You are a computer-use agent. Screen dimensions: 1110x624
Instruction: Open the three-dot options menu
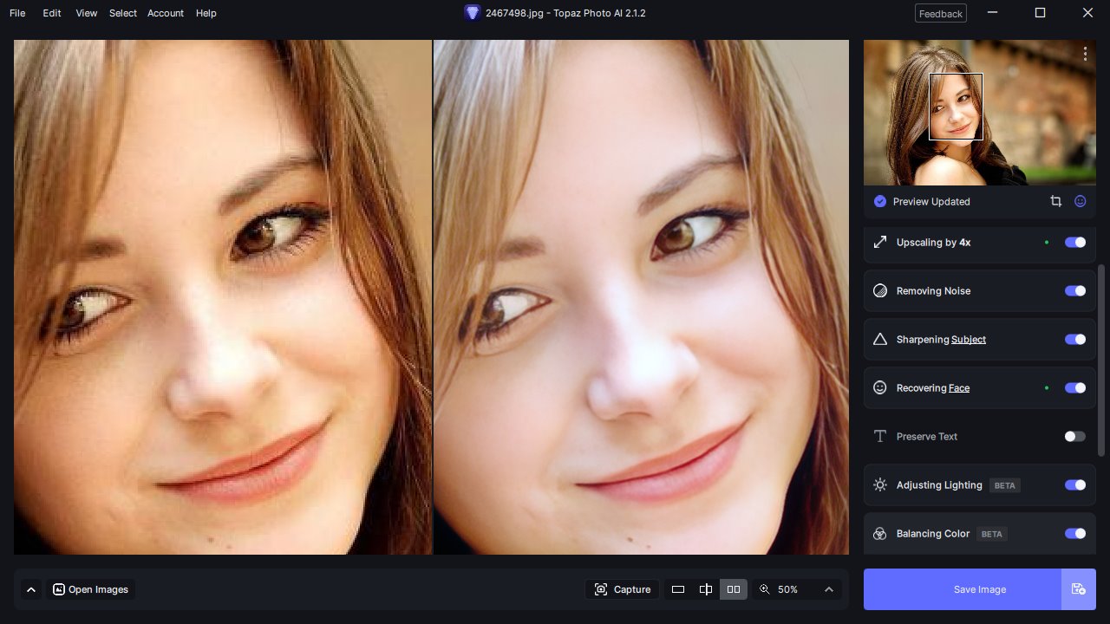1085,54
